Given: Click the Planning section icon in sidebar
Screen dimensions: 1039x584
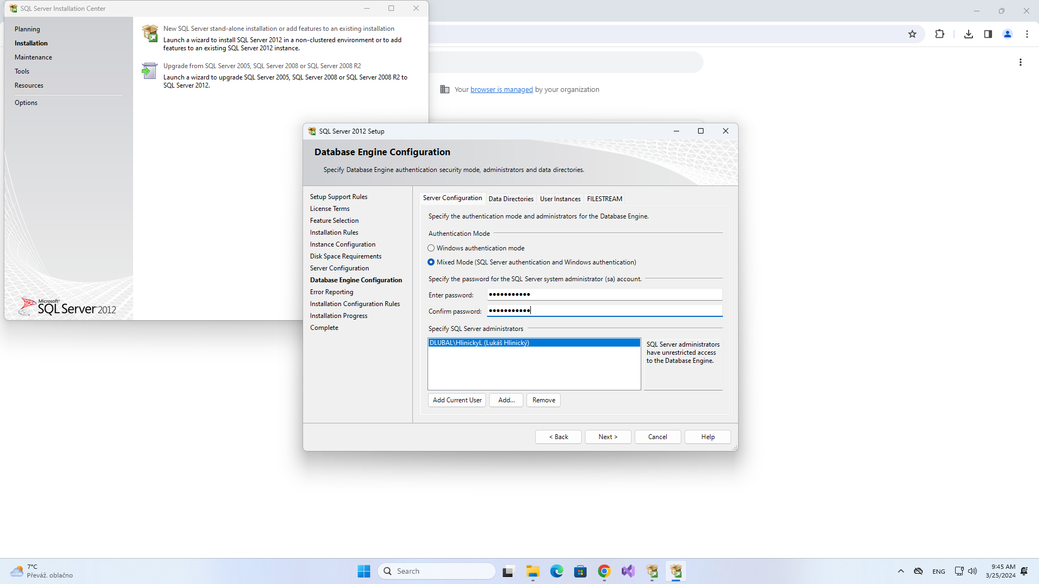Looking at the screenshot, I should [x=27, y=29].
